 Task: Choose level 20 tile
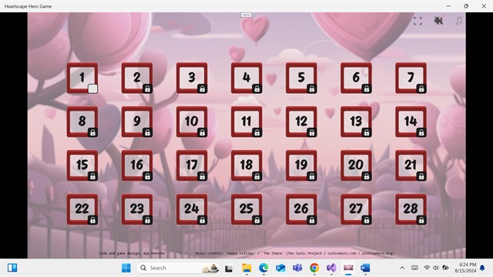tap(356, 165)
